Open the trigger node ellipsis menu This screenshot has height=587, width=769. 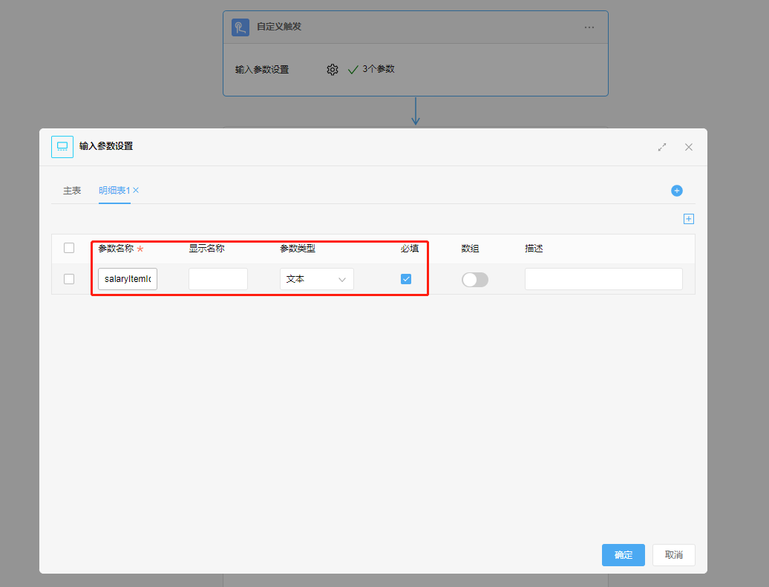[x=589, y=27]
